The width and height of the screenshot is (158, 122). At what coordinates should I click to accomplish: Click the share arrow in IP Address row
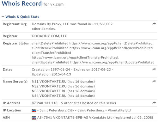154,103
